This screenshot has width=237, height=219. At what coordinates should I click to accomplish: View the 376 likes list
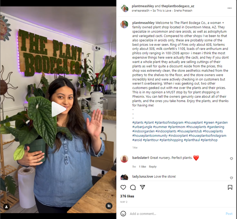[x=127, y=196]
